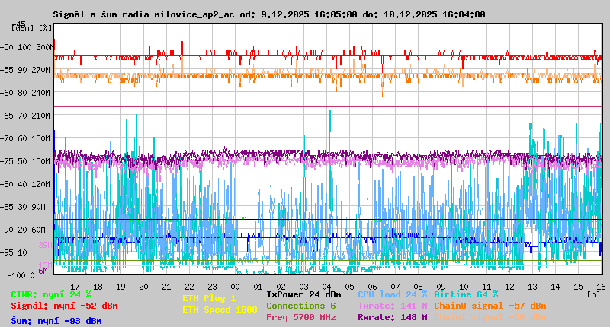Click the Chain0 signal -57 dBm label
This screenshot has height=327, width=610.
click(490, 306)
